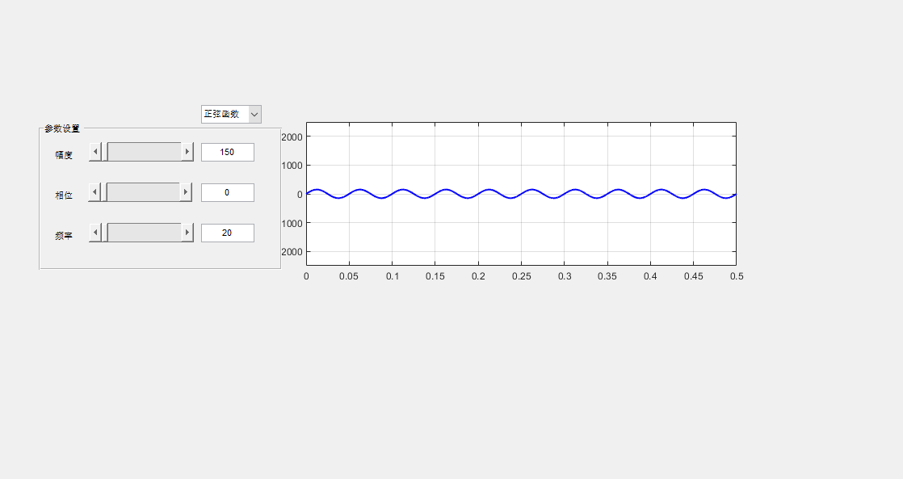Click the 幅度 value field showing 150
This screenshot has width=903, height=479.
click(x=228, y=152)
